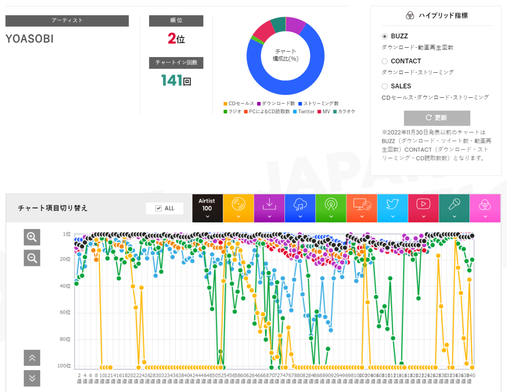The image size is (507, 392).
Task: Click the CDセールス legend swatch
Action: click(226, 104)
